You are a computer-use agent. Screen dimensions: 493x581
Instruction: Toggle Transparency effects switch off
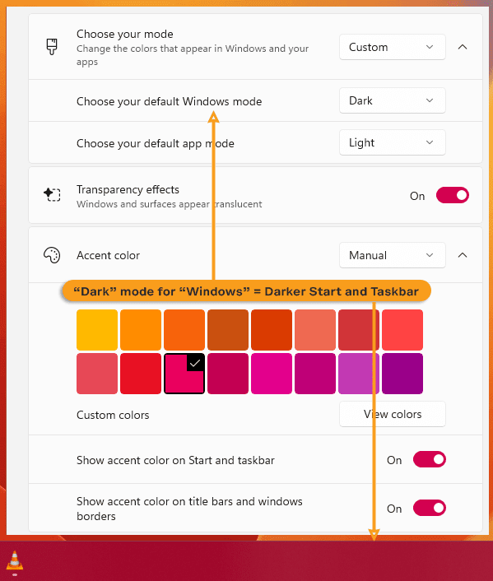click(x=452, y=195)
